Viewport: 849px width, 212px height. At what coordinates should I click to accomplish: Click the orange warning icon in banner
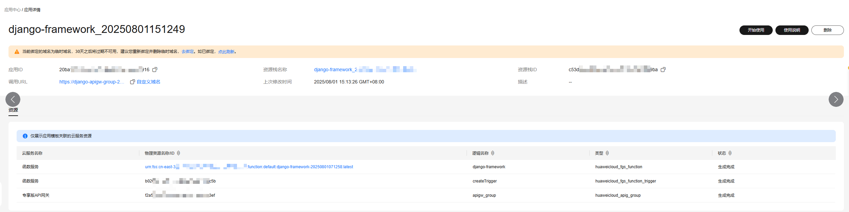coord(17,52)
